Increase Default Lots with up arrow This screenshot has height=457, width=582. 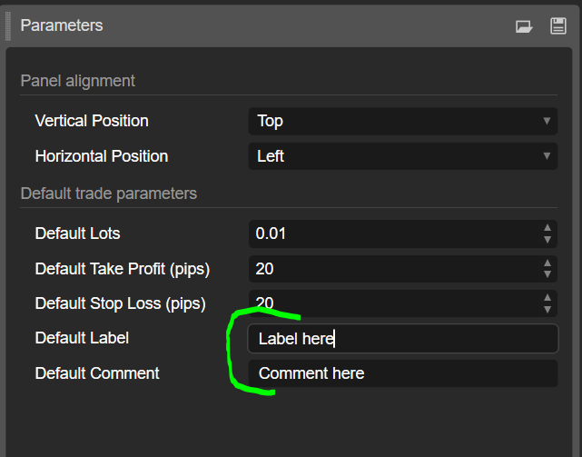click(x=547, y=228)
